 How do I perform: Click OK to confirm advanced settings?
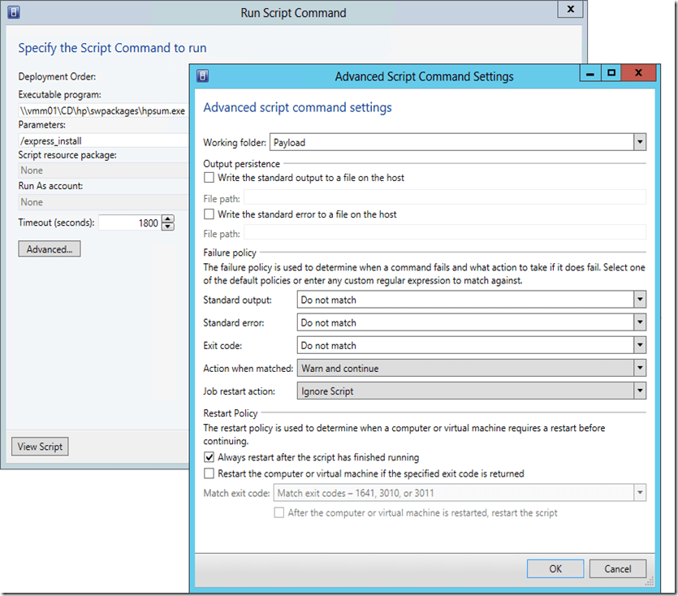point(555,568)
